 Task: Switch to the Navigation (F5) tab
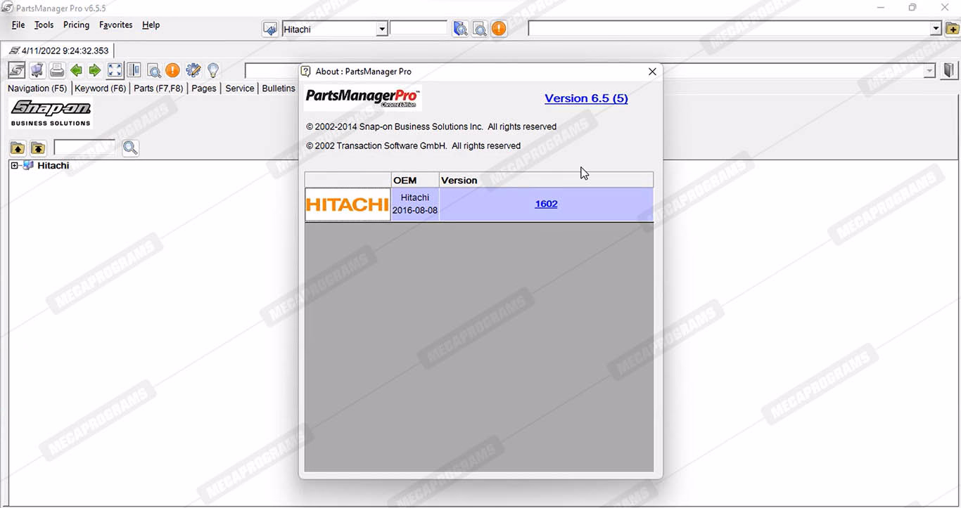[37, 89]
